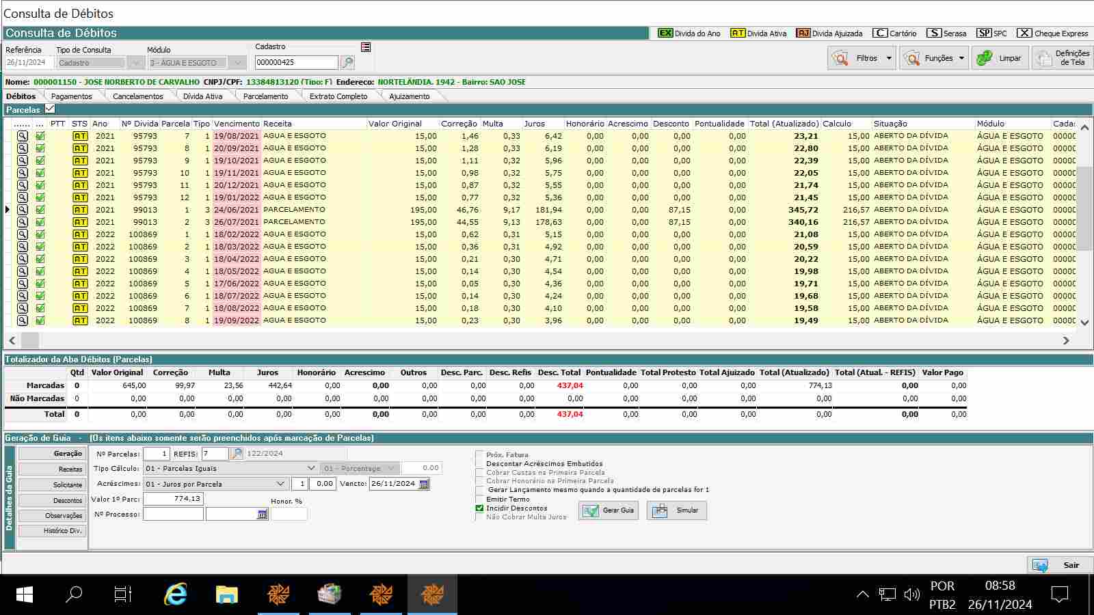Click the list icon above Cadastro field
This screenshot has height=615, width=1094.
pos(366,47)
